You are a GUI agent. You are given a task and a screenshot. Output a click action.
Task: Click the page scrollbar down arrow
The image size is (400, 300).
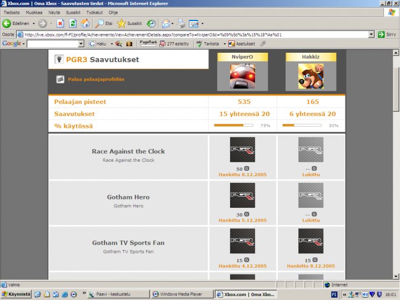pos(396,276)
